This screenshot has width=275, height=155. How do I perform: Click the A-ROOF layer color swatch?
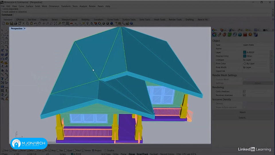point(245,52)
